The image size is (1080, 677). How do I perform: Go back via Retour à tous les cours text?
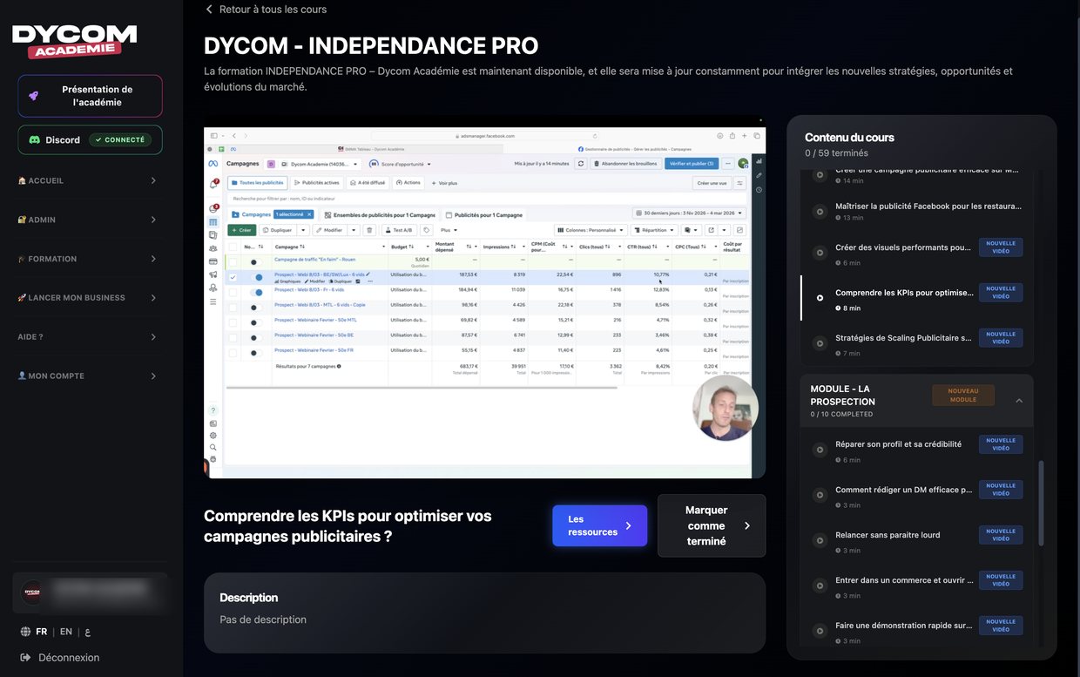click(273, 10)
